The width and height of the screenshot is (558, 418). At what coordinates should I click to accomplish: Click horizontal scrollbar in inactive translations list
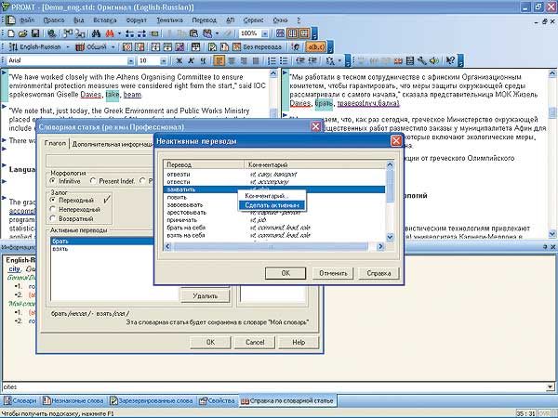[271, 246]
